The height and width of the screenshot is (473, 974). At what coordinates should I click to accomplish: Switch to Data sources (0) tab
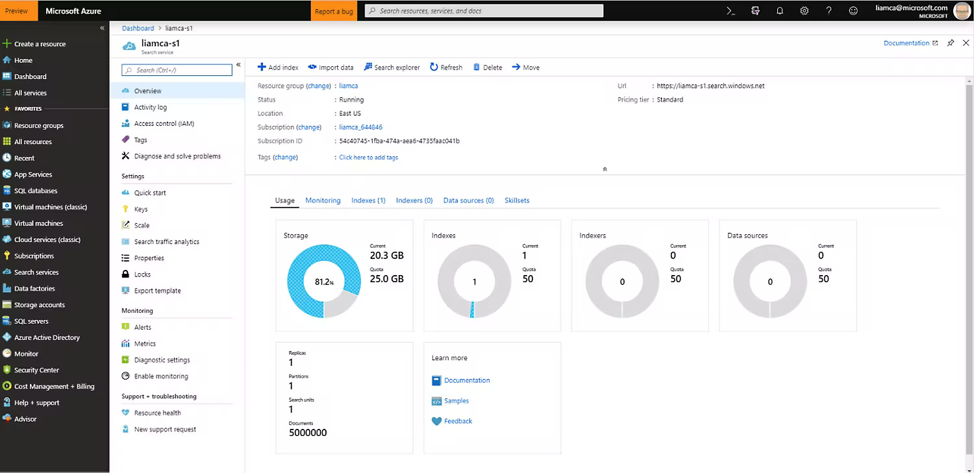469,200
